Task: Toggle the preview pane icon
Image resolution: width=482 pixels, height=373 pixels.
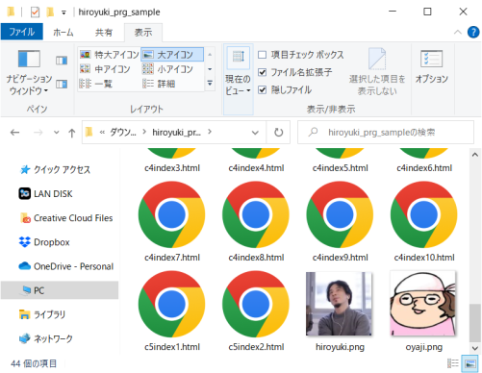Action: 62,61
